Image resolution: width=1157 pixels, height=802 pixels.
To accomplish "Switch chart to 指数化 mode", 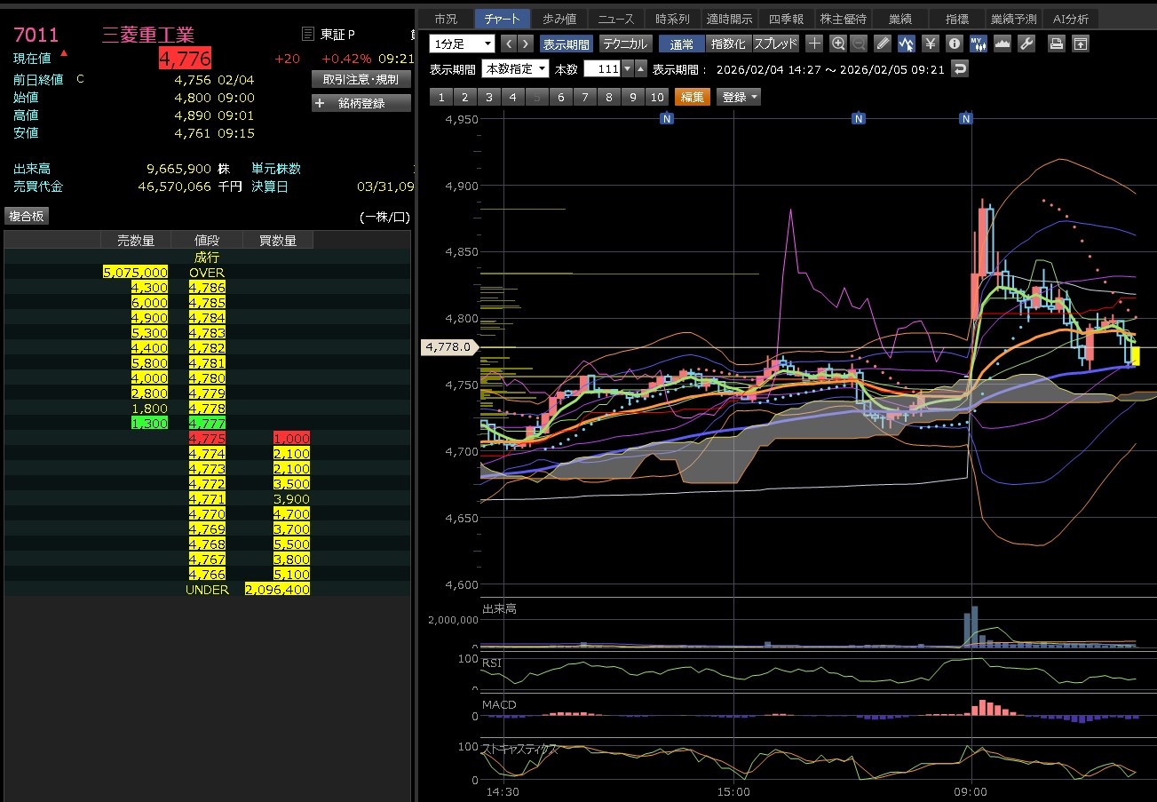I will (x=729, y=44).
